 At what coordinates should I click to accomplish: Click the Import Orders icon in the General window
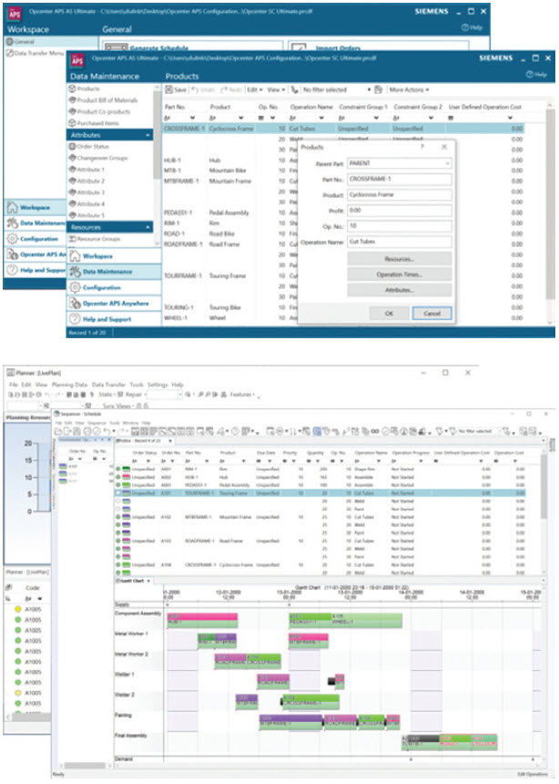click(299, 47)
